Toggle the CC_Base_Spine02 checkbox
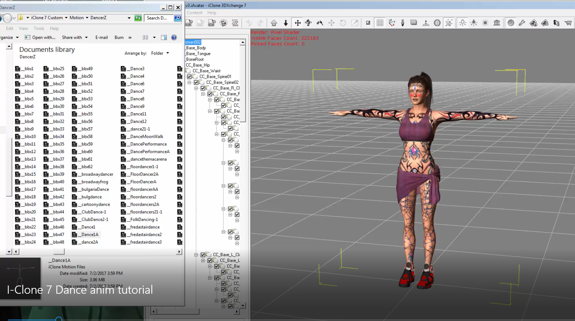Viewport: 575px width, 321px height. pyautogui.click(x=196, y=83)
